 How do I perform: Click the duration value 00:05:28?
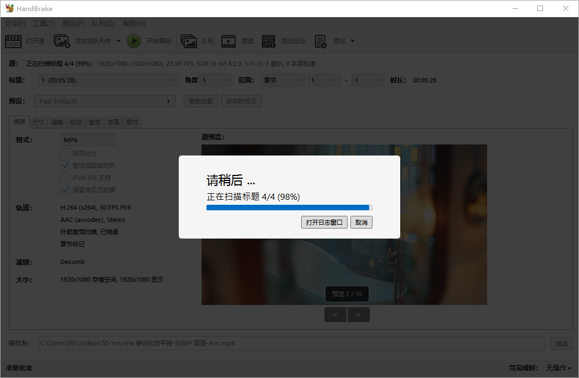425,80
